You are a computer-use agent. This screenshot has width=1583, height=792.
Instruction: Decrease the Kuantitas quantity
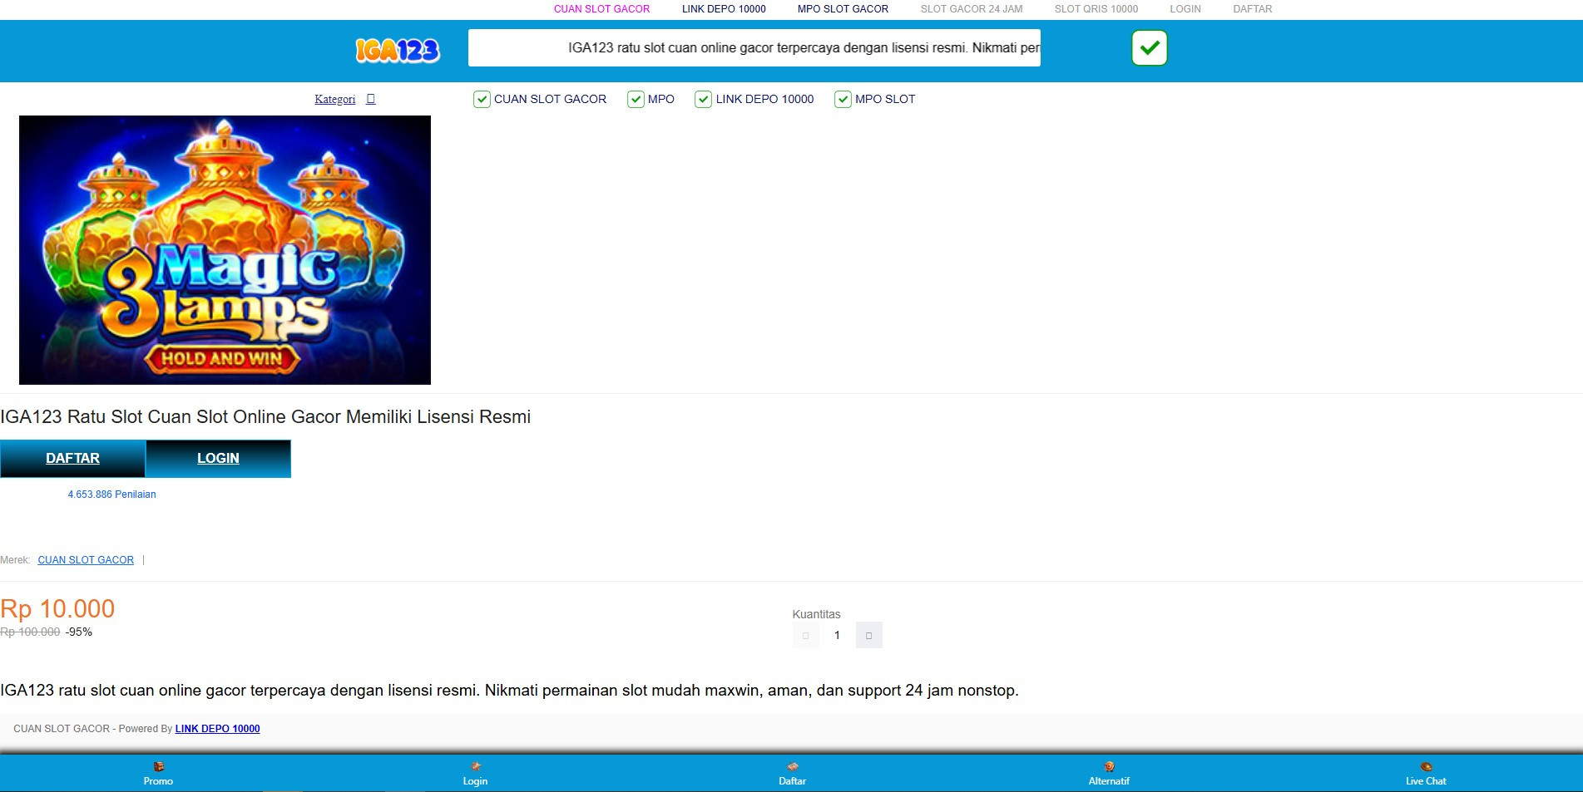coord(805,636)
